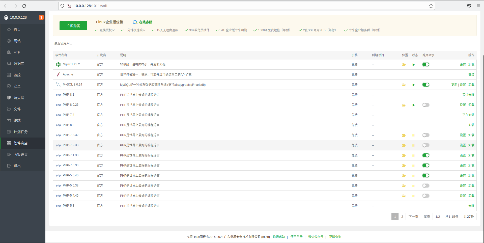Open folder location for PHP-5.4.45

pyautogui.click(x=404, y=196)
